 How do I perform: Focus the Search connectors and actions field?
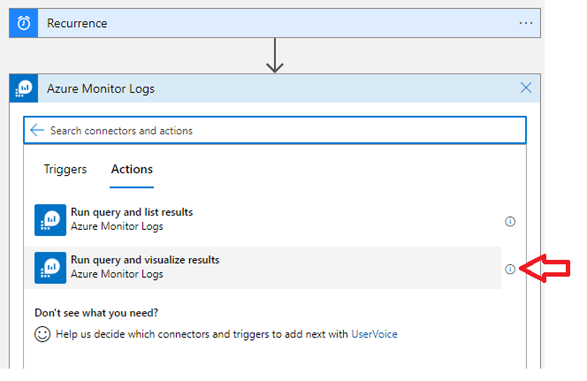click(275, 130)
